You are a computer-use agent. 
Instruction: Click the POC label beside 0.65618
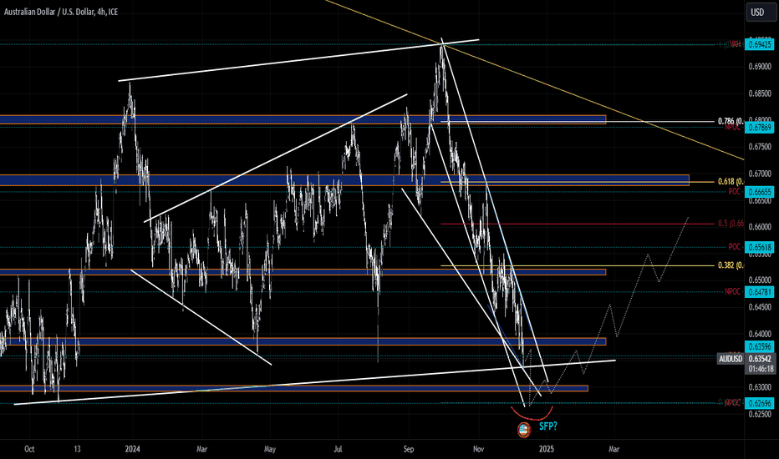click(735, 247)
